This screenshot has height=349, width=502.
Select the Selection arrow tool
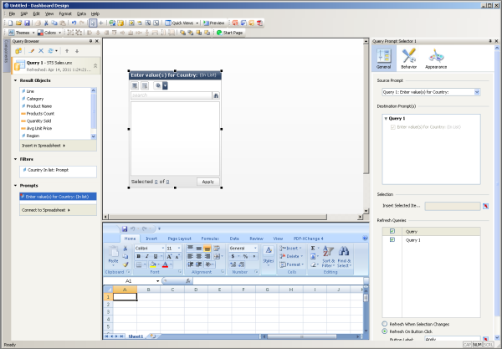[93, 23]
